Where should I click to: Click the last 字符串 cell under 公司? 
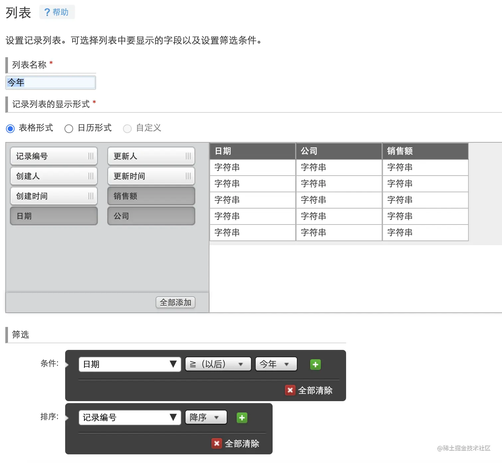(339, 232)
